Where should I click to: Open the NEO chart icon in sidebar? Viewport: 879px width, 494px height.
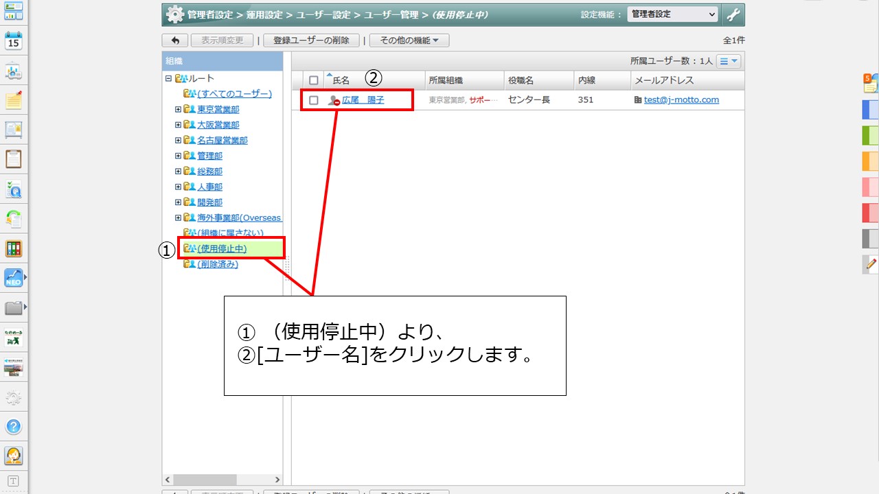[x=14, y=278]
